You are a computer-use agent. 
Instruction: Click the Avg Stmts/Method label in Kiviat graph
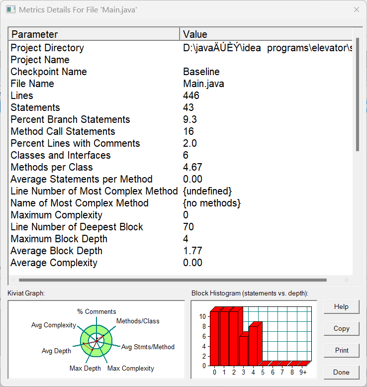[148, 347]
